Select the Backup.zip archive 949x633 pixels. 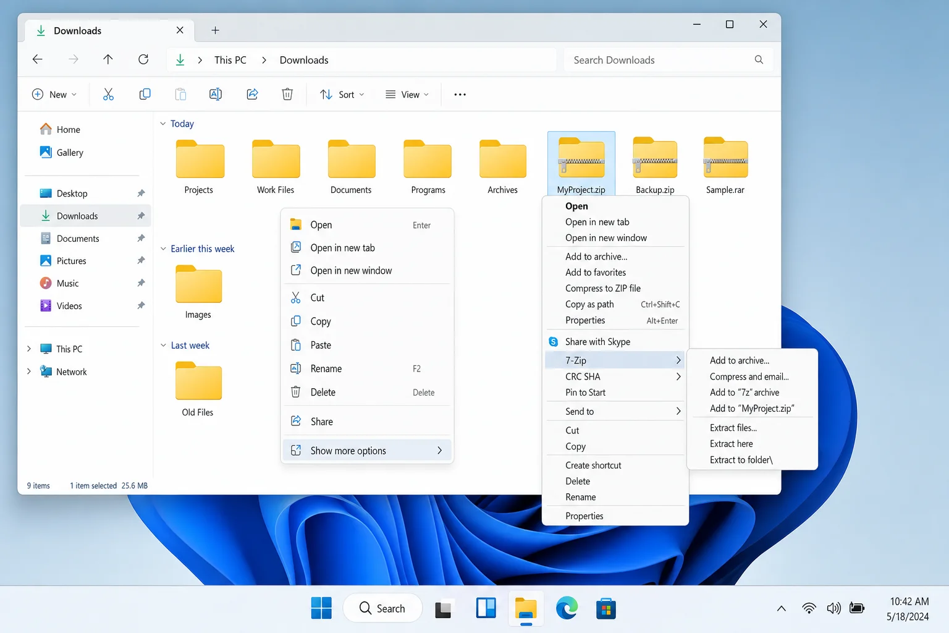pos(655,166)
